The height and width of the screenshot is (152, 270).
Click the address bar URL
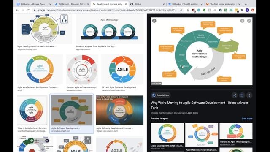click(x=107, y=10)
